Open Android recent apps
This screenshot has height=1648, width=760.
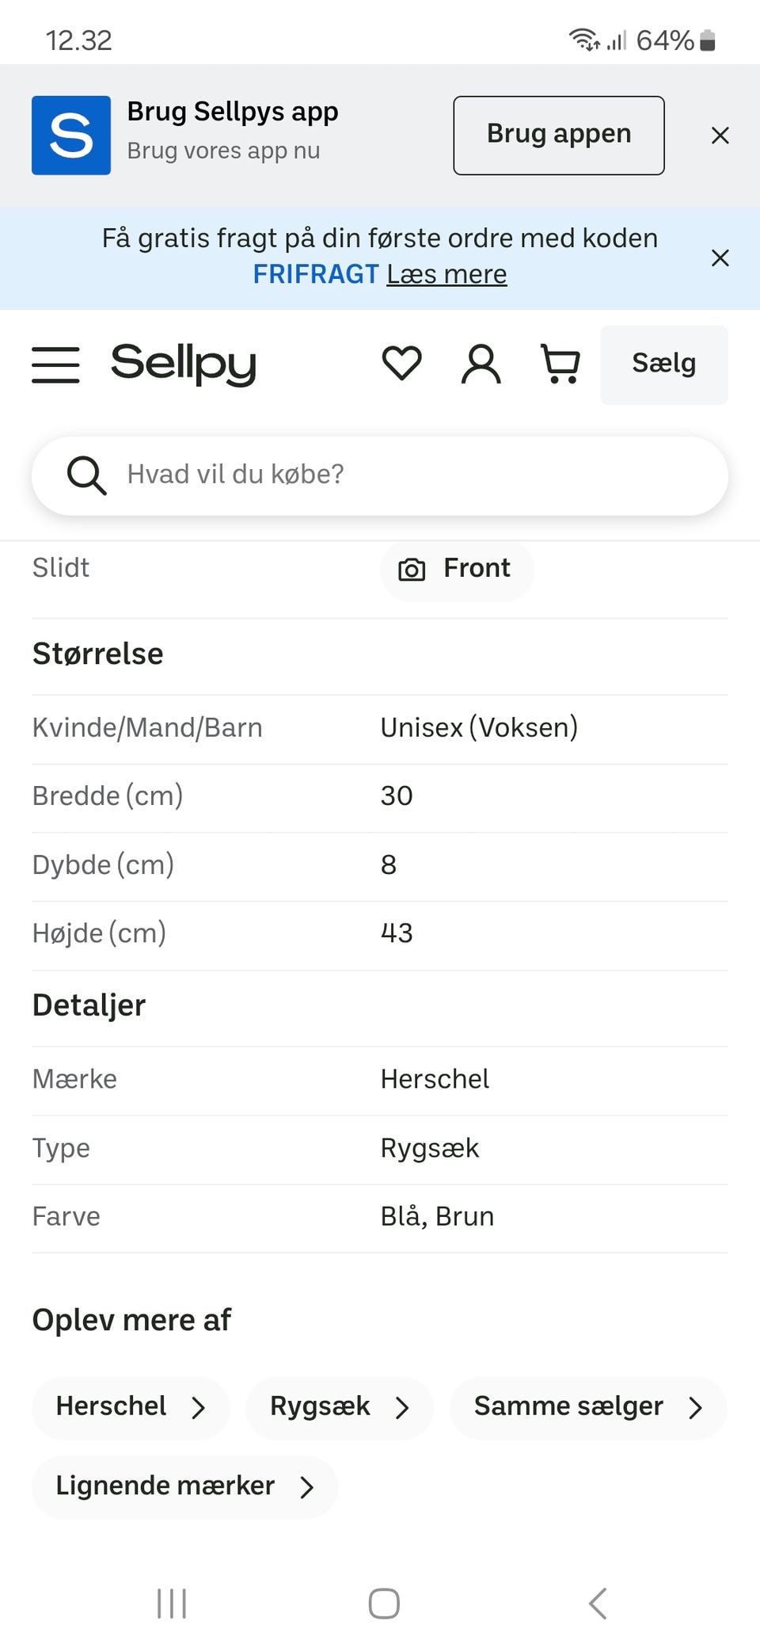coord(172,1603)
